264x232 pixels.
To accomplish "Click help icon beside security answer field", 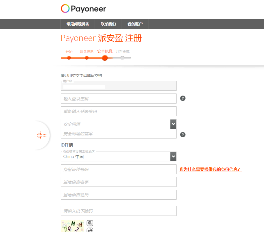I will click(183, 135).
